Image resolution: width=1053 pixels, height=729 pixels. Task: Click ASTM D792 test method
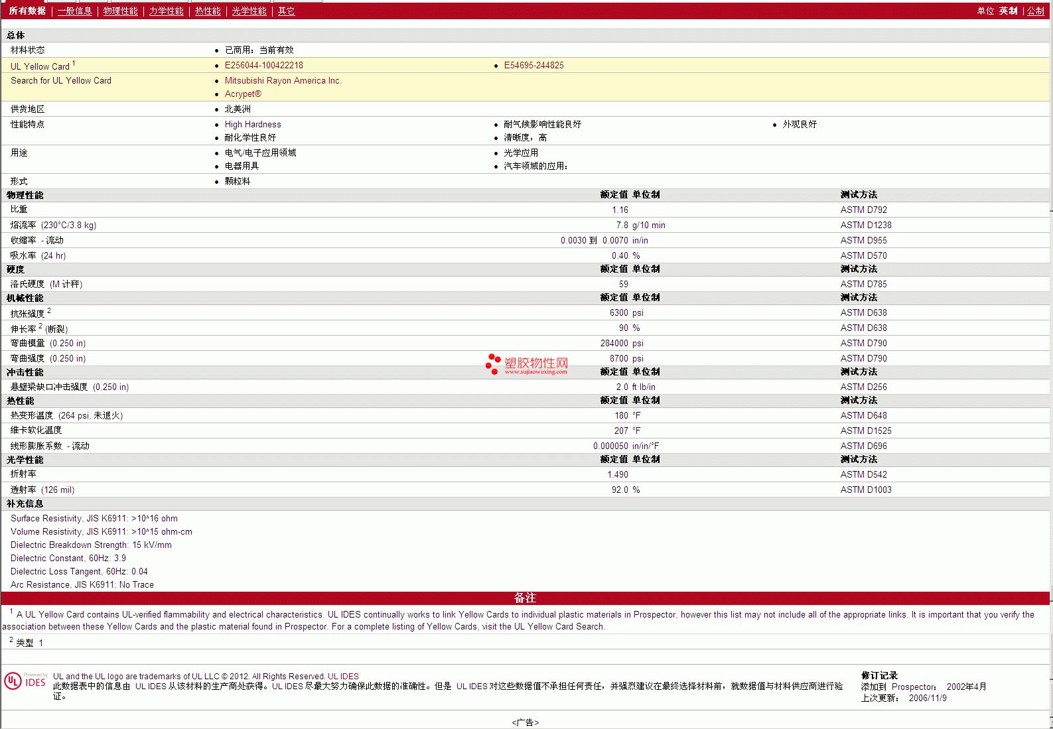864,210
